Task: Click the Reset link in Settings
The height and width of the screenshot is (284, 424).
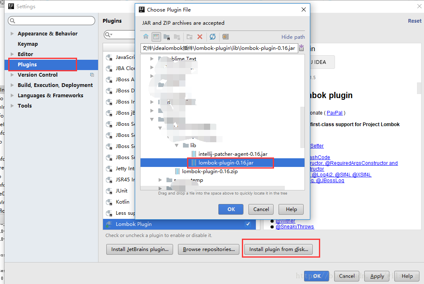Action: click(x=415, y=21)
